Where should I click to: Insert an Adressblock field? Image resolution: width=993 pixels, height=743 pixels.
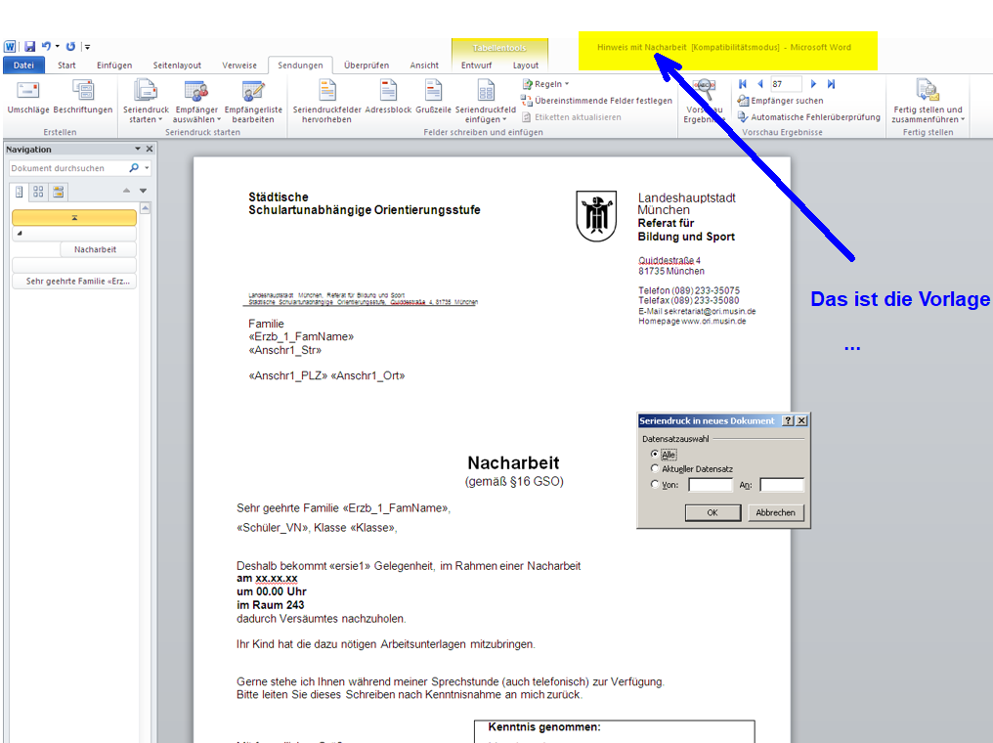[388, 94]
